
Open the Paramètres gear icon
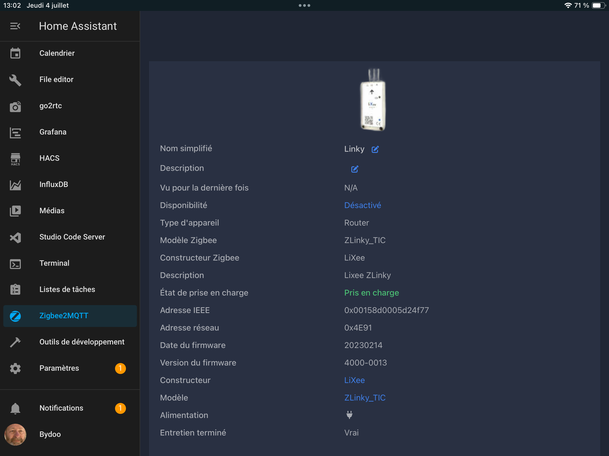tap(15, 368)
